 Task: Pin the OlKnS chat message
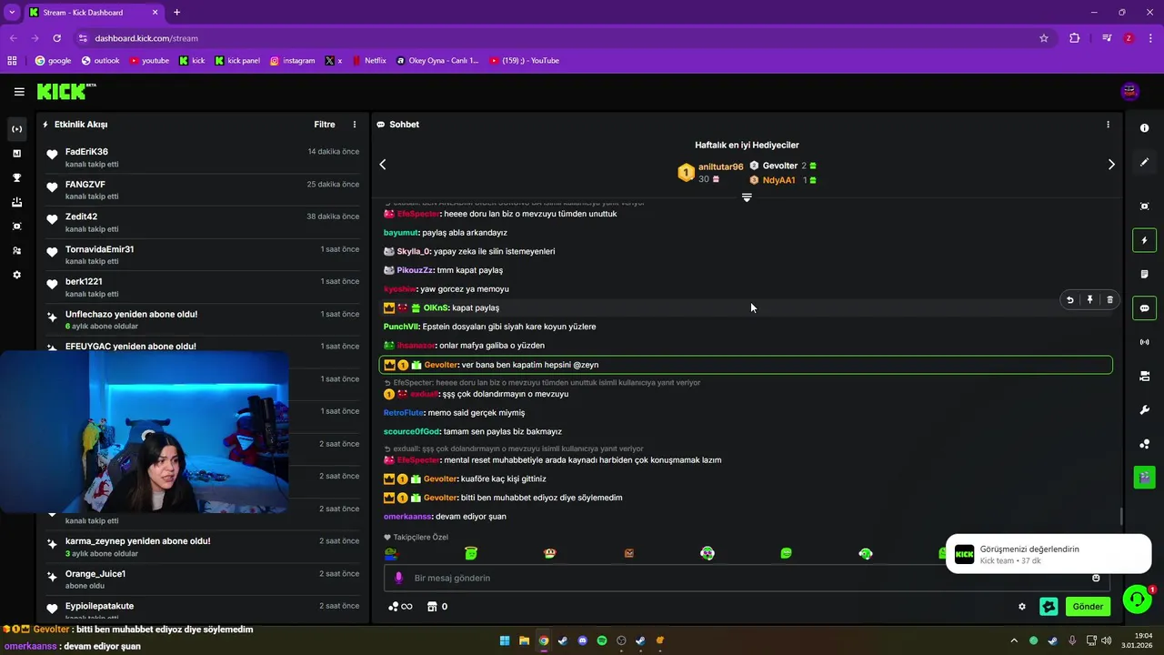pyautogui.click(x=1089, y=300)
